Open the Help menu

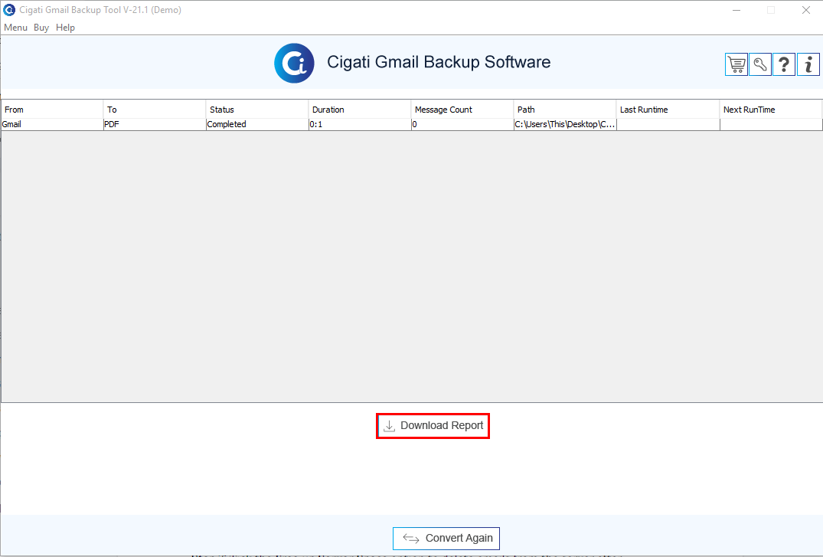pos(66,28)
